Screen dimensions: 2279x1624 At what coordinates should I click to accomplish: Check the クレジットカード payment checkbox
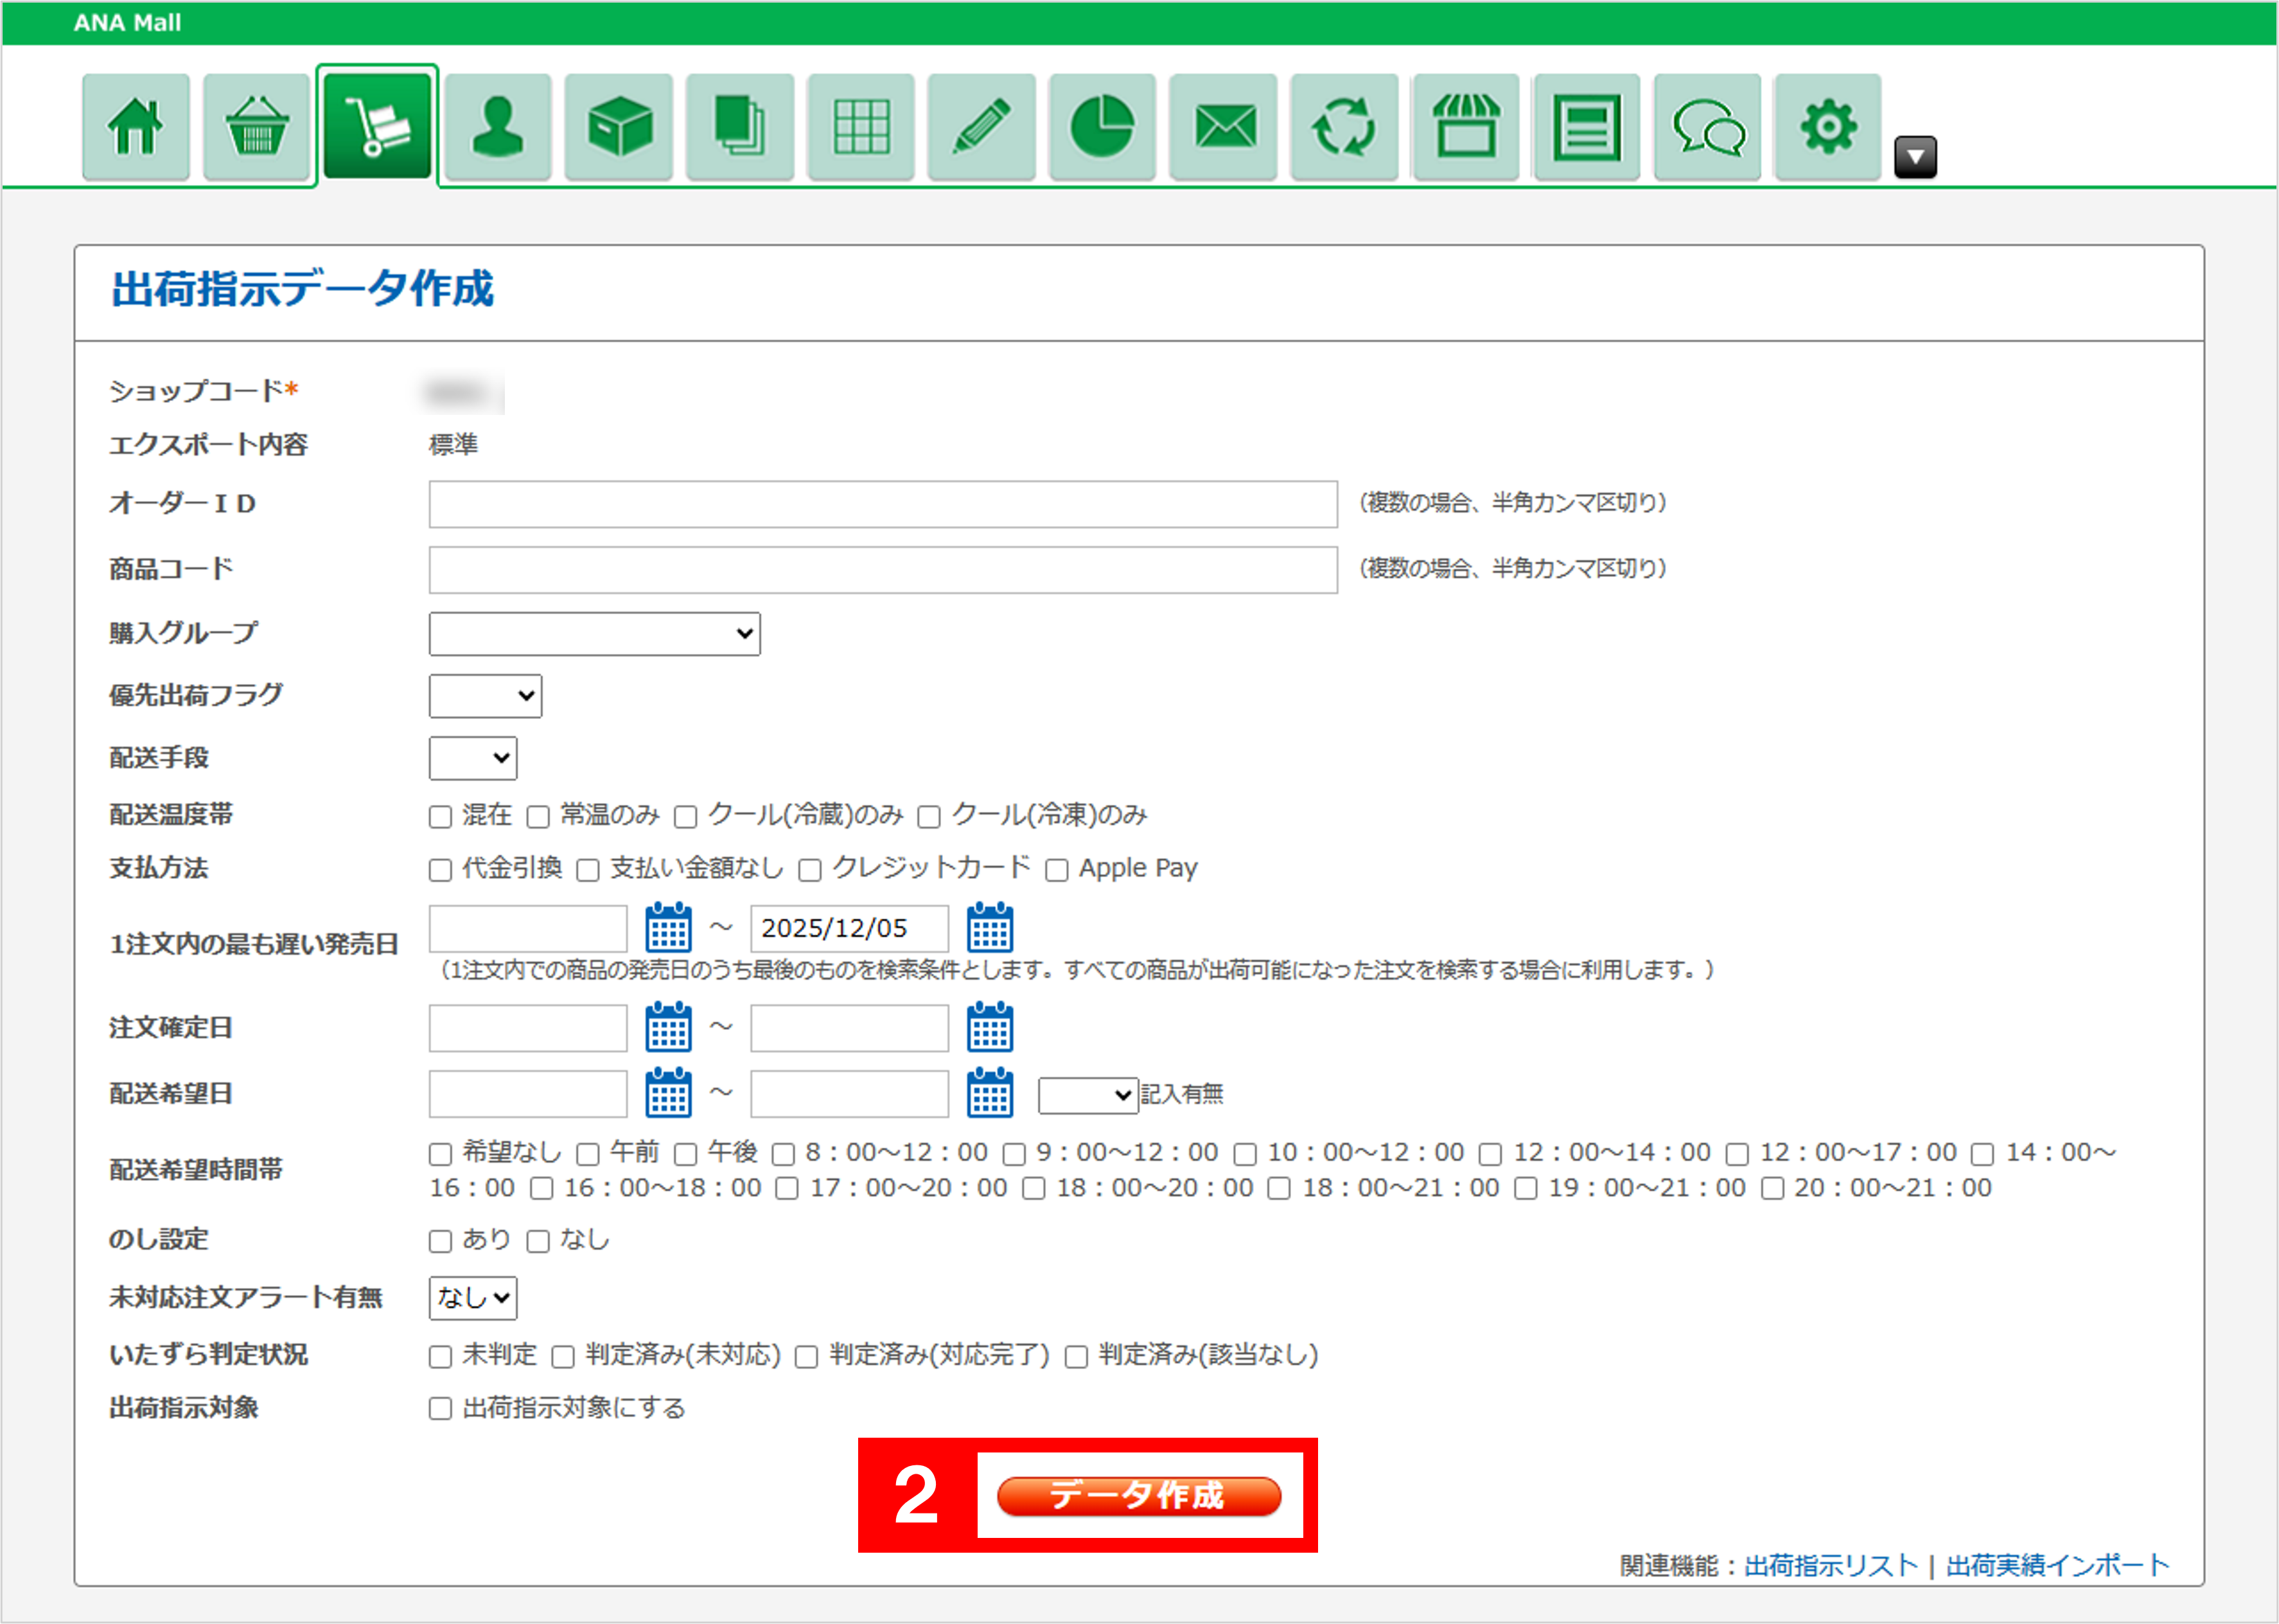pyautogui.click(x=810, y=870)
